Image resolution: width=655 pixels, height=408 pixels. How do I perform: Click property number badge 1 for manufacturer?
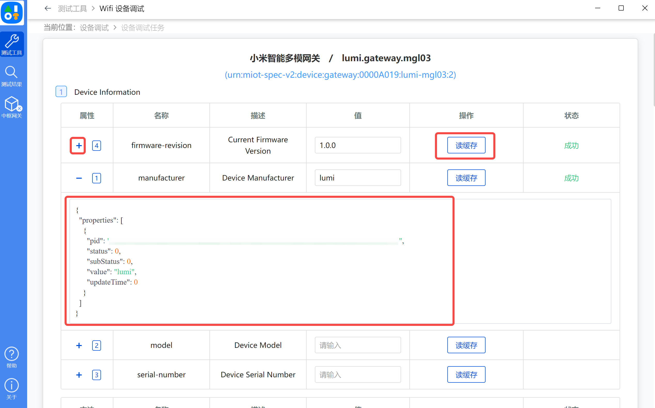click(96, 178)
